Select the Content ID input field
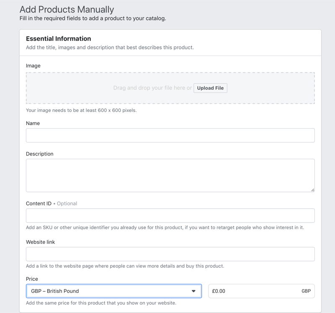This screenshot has height=313, width=335. coord(170,216)
